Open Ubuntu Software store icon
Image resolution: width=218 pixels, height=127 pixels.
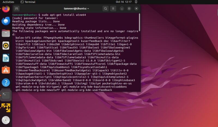(6, 70)
